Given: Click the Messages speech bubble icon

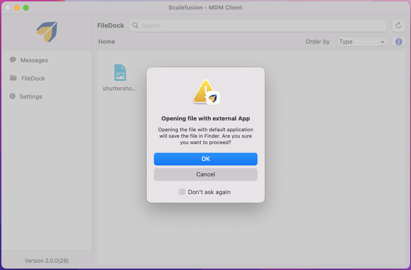Looking at the screenshot, I should tap(13, 60).
